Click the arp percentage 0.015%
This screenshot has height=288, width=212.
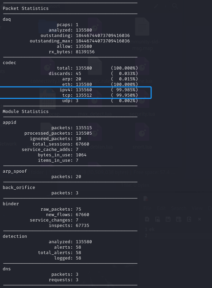(x=124, y=79)
